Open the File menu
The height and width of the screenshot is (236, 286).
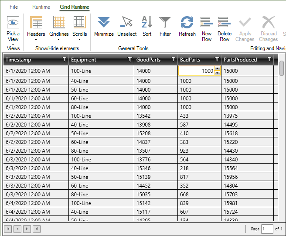click(14, 7)
